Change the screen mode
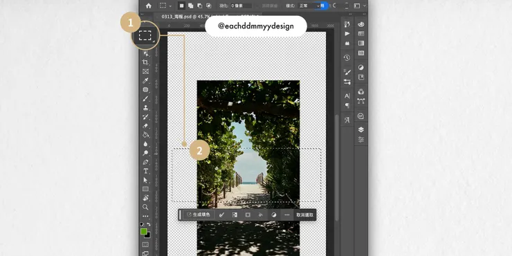The image size is (512, 256). click(x=145, y=253)
